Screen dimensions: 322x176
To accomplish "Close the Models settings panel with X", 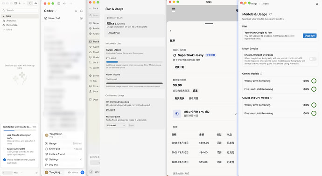I will pyautogui.click(x=317, y=4).
